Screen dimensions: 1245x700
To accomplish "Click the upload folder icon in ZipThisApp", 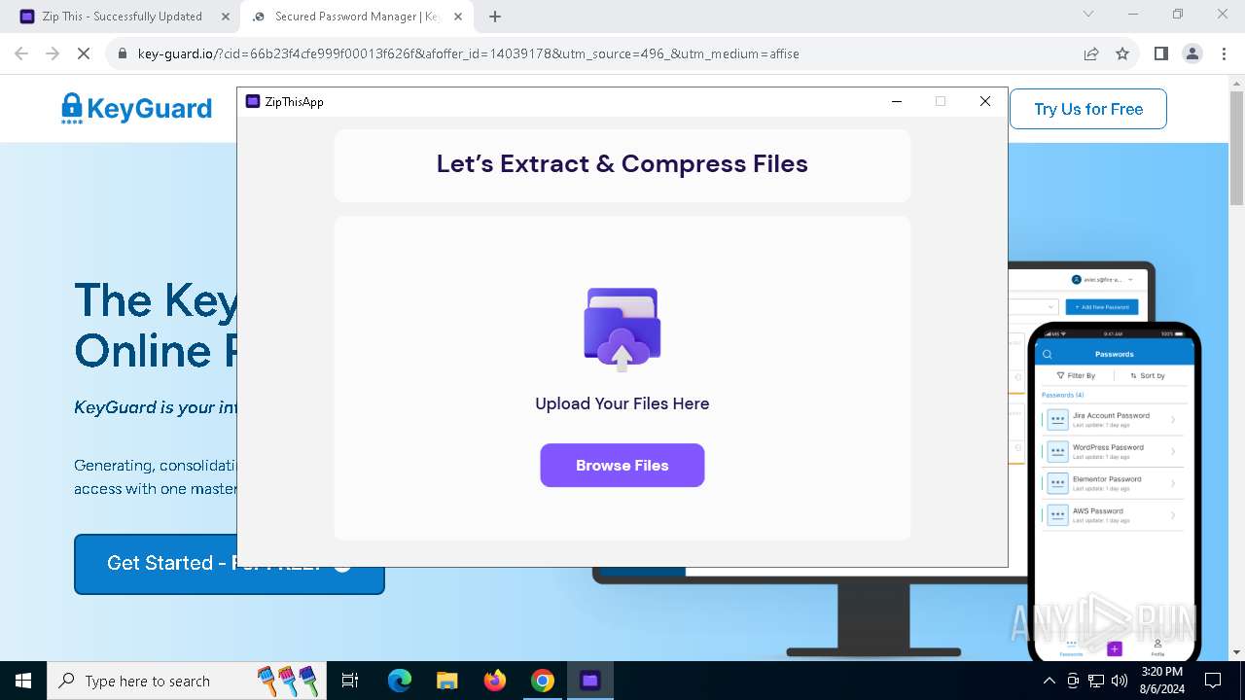I will tap(622, 329).
